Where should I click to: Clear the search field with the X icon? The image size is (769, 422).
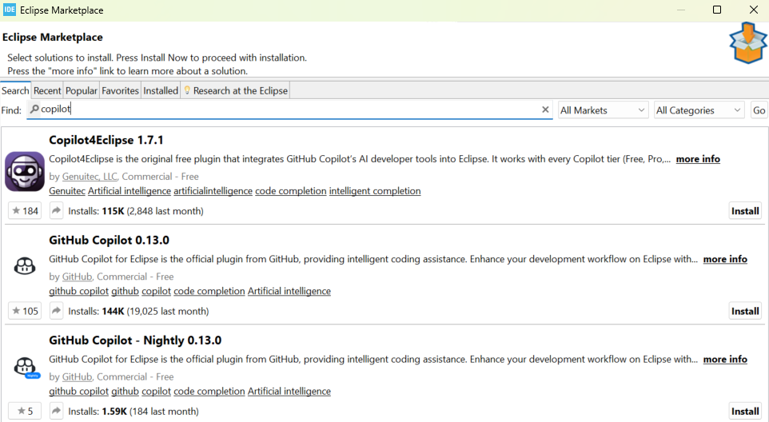(x=545, y=109)
